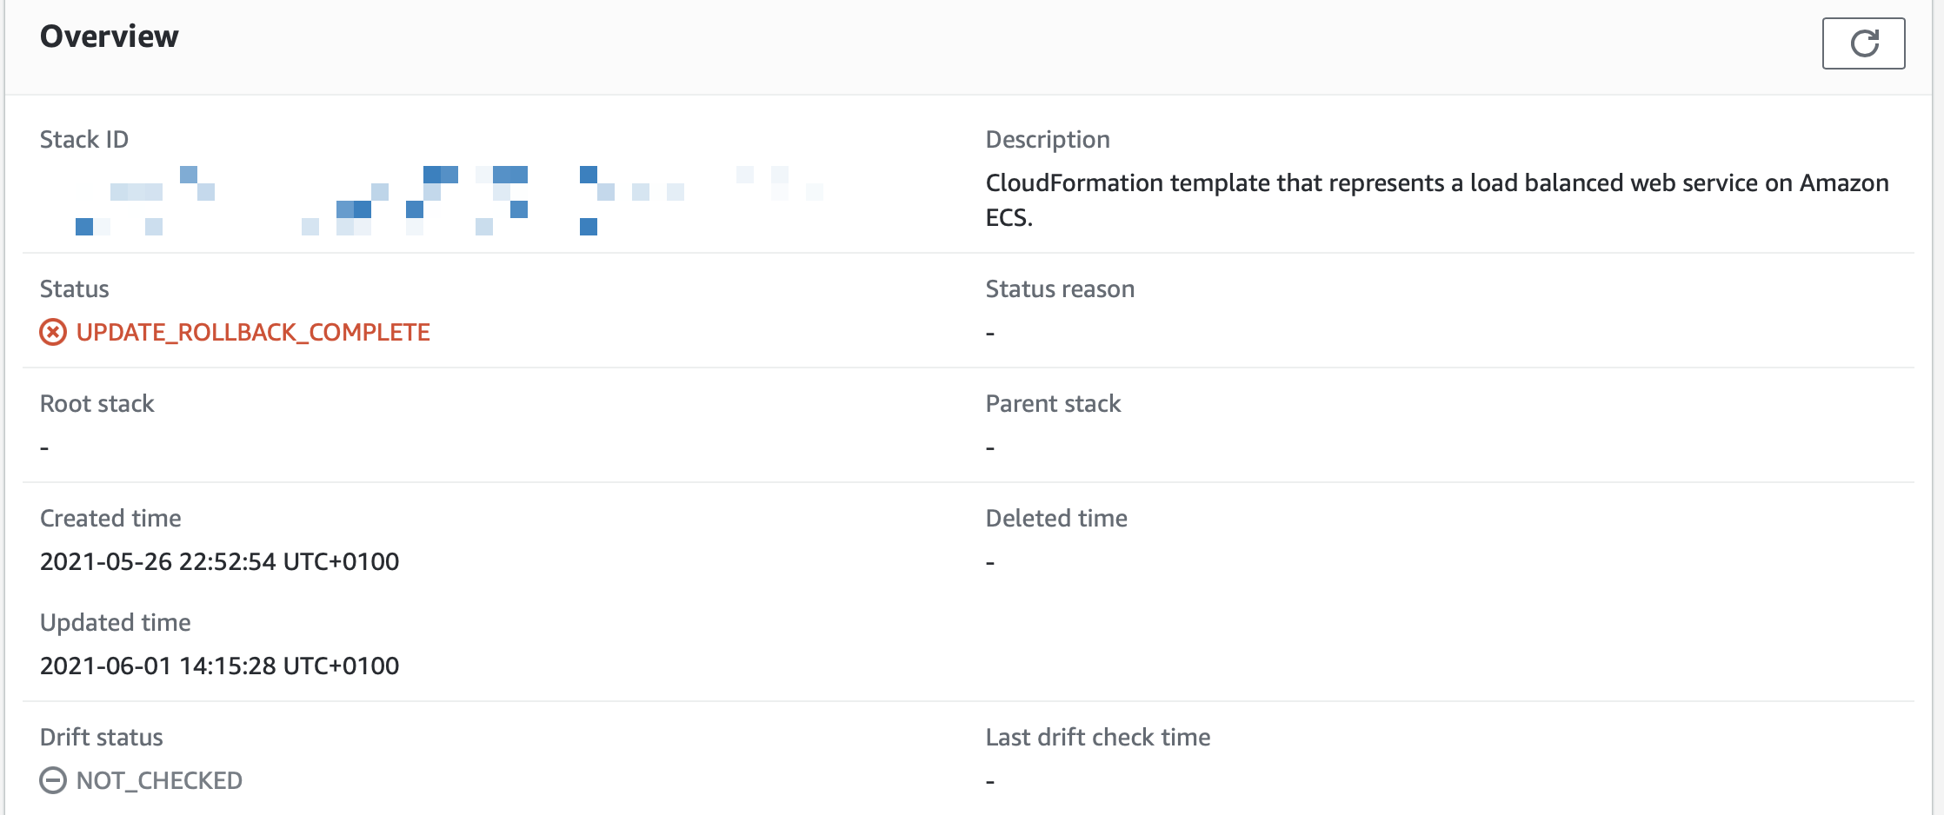Select the CloudFormation template description text
Viewport: 1944px width, 815px height.
(x=1435, y=200)
